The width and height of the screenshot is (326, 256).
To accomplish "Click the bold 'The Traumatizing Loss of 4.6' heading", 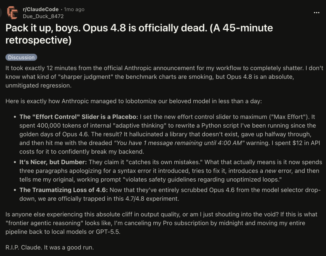I will click(x=64, y=190).
